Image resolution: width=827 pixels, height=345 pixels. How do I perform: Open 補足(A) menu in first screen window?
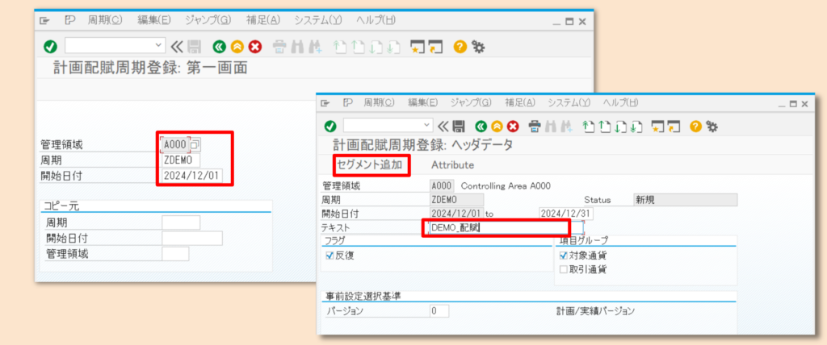(262, 20)
